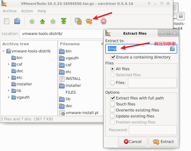Expand the caf folder in archive tree

9,64
